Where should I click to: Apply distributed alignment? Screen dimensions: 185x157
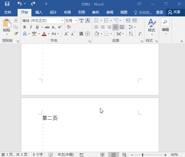[x=122, y=27]
